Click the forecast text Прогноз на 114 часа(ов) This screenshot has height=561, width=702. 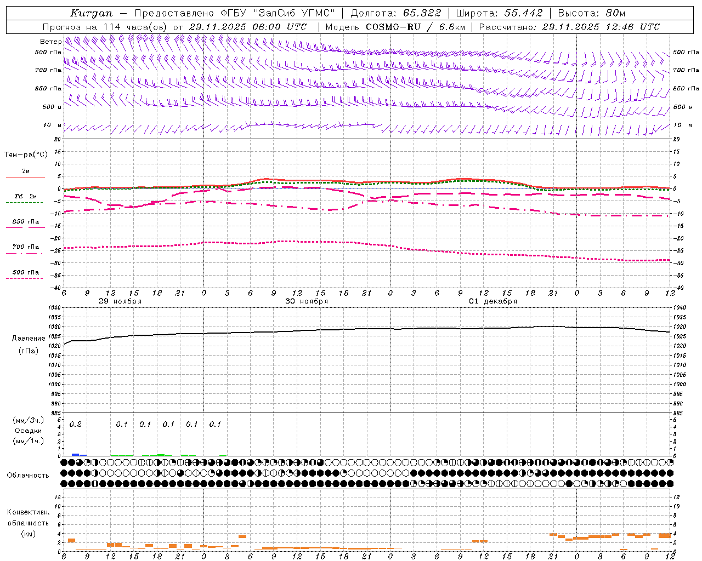coord(106,27)
